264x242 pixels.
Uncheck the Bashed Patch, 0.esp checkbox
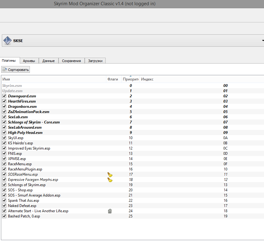(4, 216)
